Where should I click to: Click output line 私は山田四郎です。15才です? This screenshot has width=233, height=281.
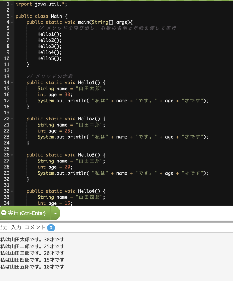click(32, 260)
